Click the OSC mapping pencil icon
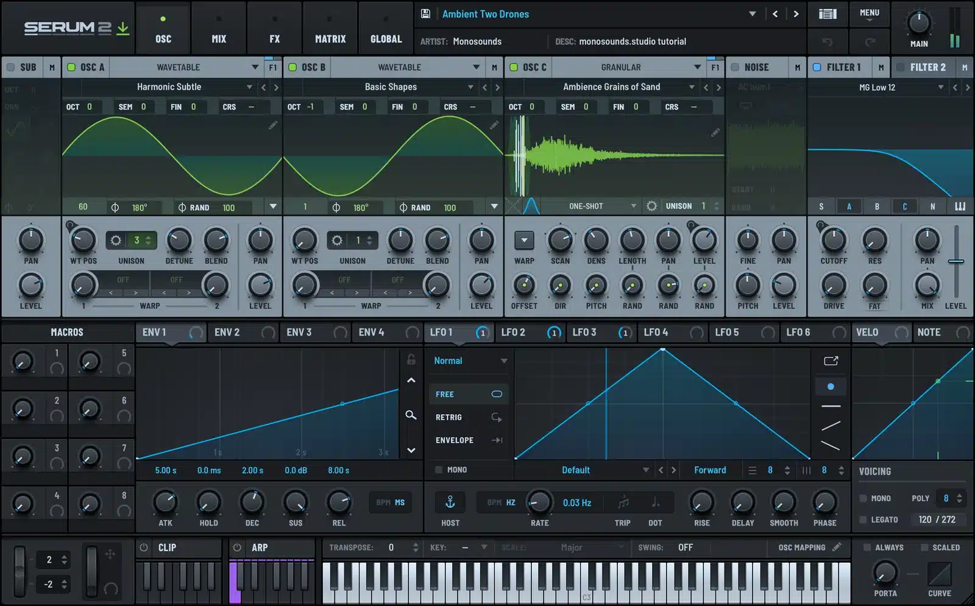The height and width of the screenshot is (606, 975). coord(837,547)
